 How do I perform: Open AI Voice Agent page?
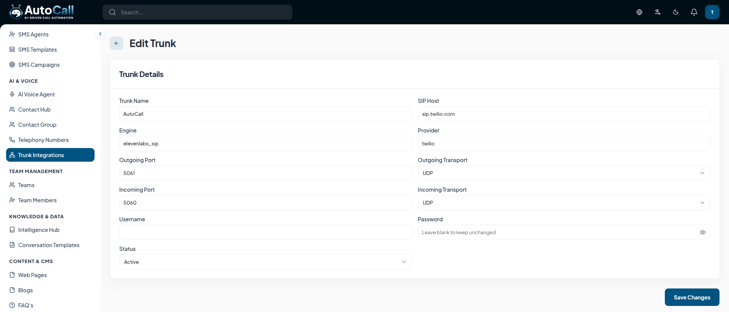pos(50,94)
